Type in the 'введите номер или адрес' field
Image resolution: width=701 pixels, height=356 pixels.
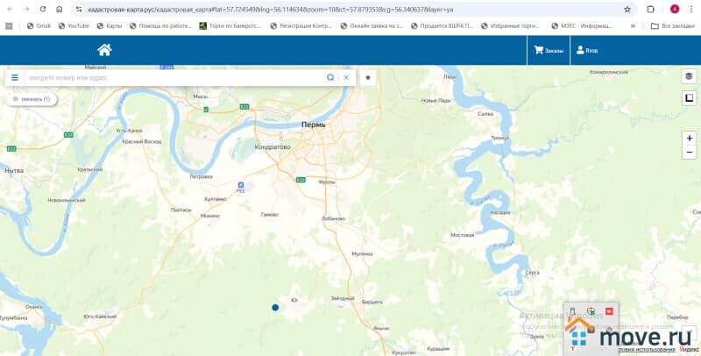[x=175, y=77]
